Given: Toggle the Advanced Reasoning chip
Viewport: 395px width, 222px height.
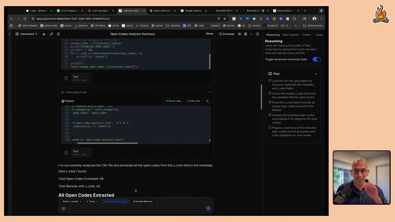Looking at the screenshot, I should click(x=115, y=201).
